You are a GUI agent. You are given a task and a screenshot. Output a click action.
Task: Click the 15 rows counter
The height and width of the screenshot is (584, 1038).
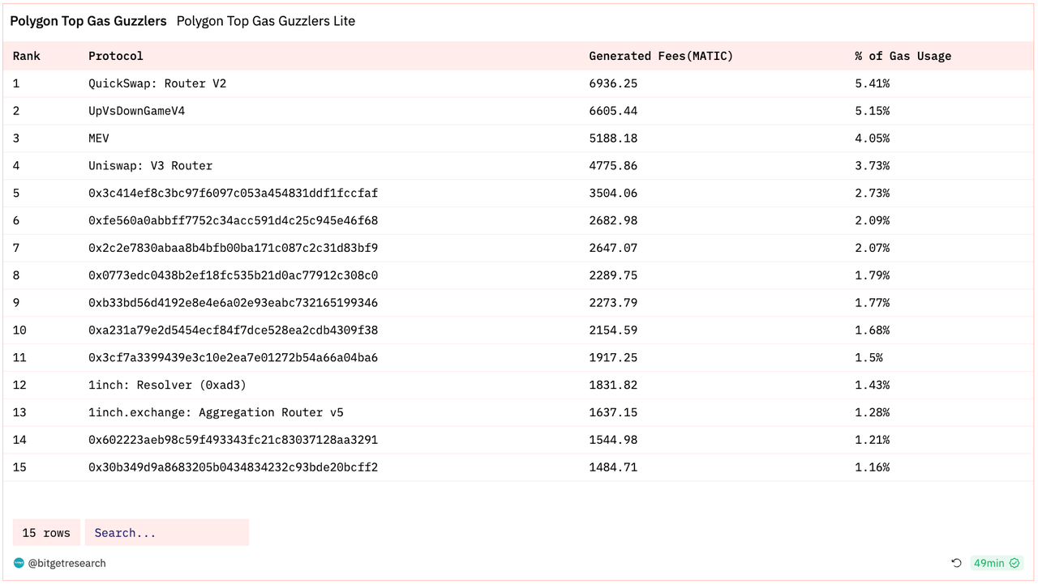click(x=46, y=533)
